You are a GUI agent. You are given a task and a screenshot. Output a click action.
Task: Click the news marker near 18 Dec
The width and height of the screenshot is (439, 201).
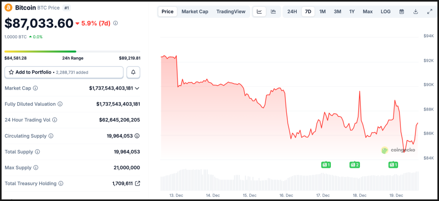354,165
